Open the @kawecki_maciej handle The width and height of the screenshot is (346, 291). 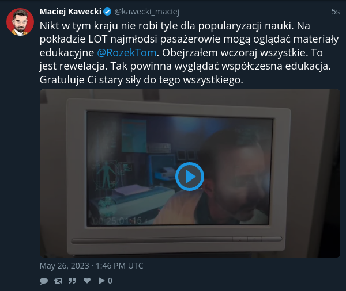[x=146, y=12]
